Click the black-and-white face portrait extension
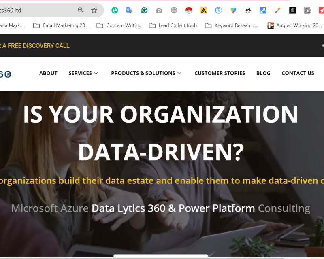 pyautogui.click(x=248, y=10)
